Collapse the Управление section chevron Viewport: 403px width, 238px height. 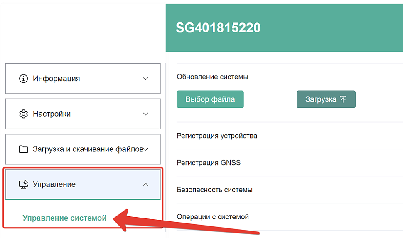pos(145,184)
